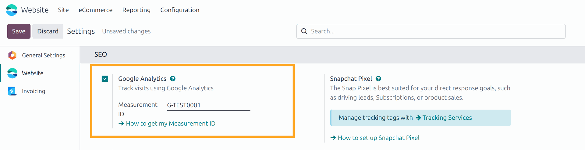Viewport: 585px width, 150px height.
Task: Open the Invoicing sidebar icon
Action: tap(12, 91)
